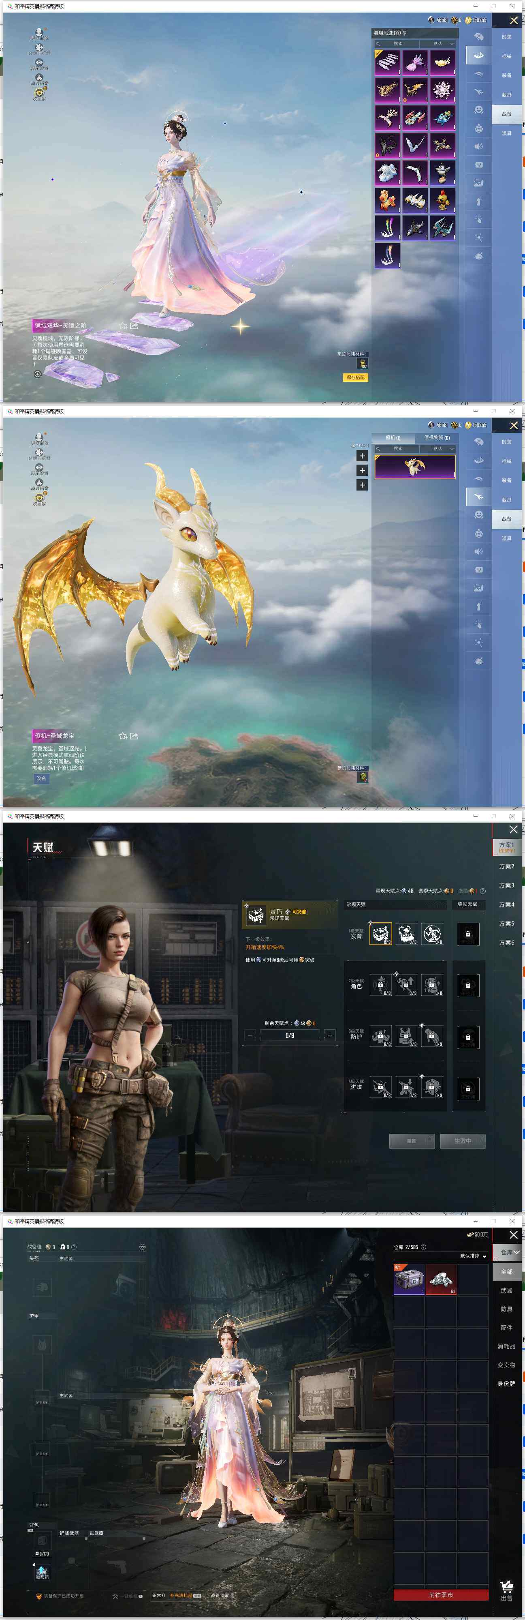Click the 生效中 button
This screenshot has height=1620, width=525.
[x=462, y=1141]
